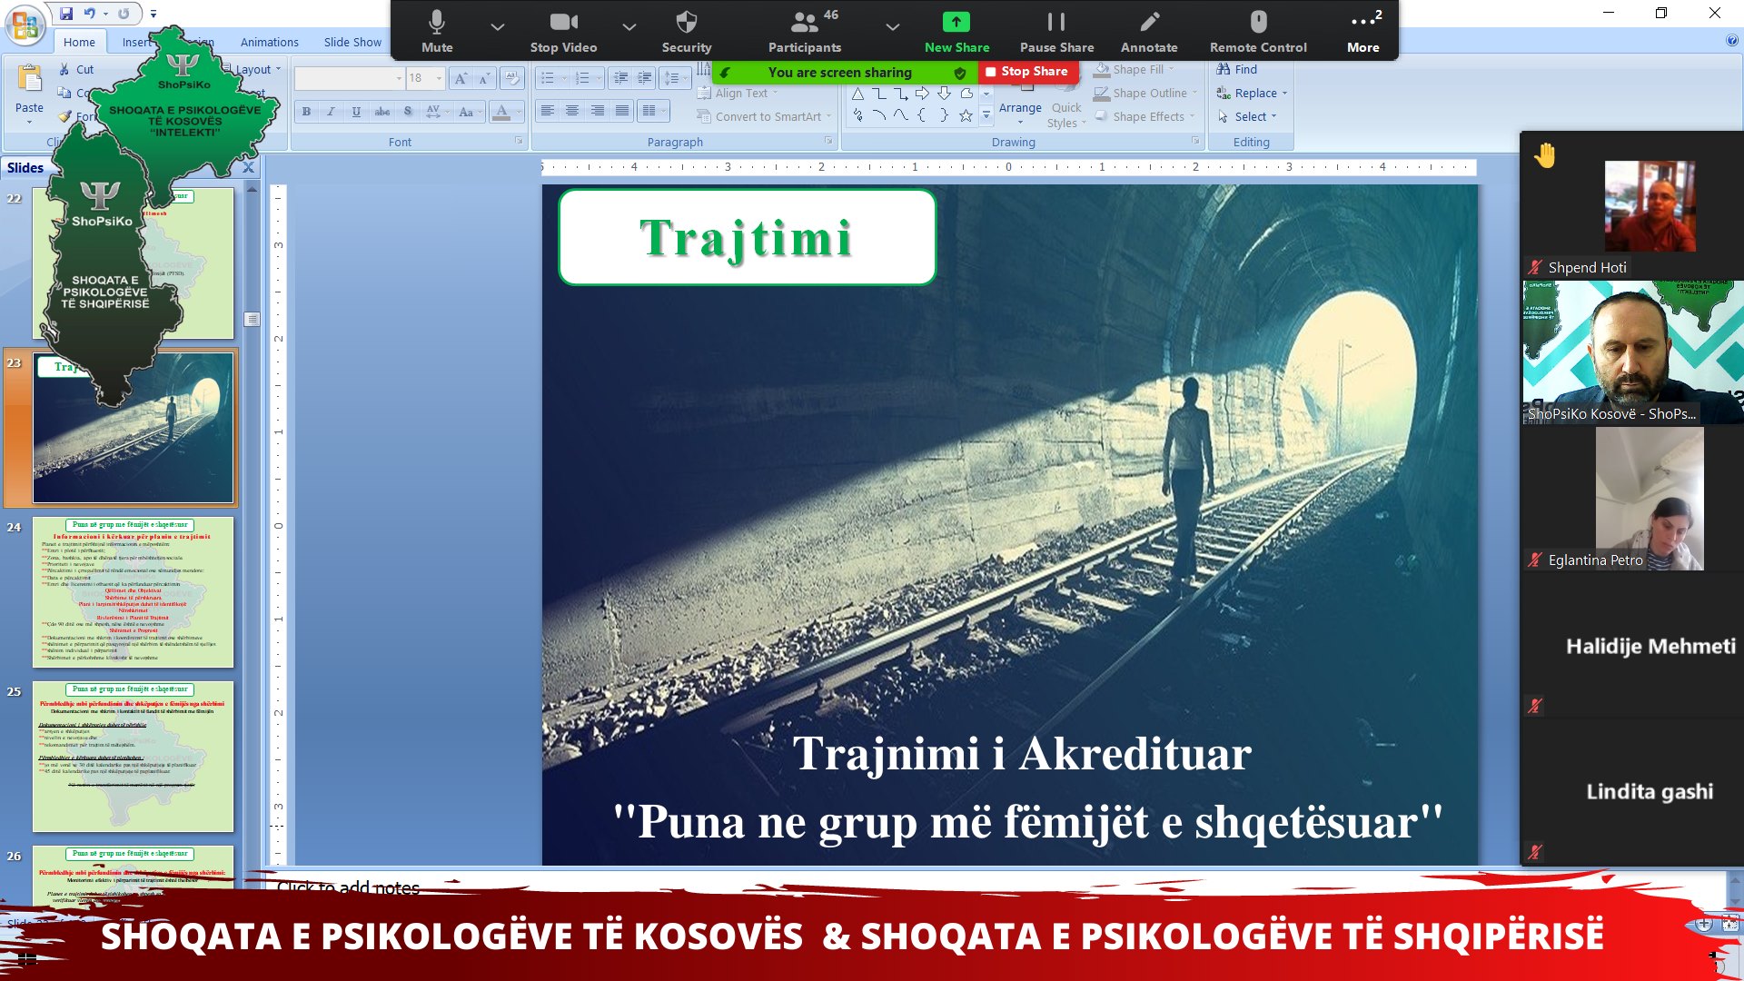The height and width of the screenshot is (981, 1744).
Task: Start a New Share
Action: [956, 31]
